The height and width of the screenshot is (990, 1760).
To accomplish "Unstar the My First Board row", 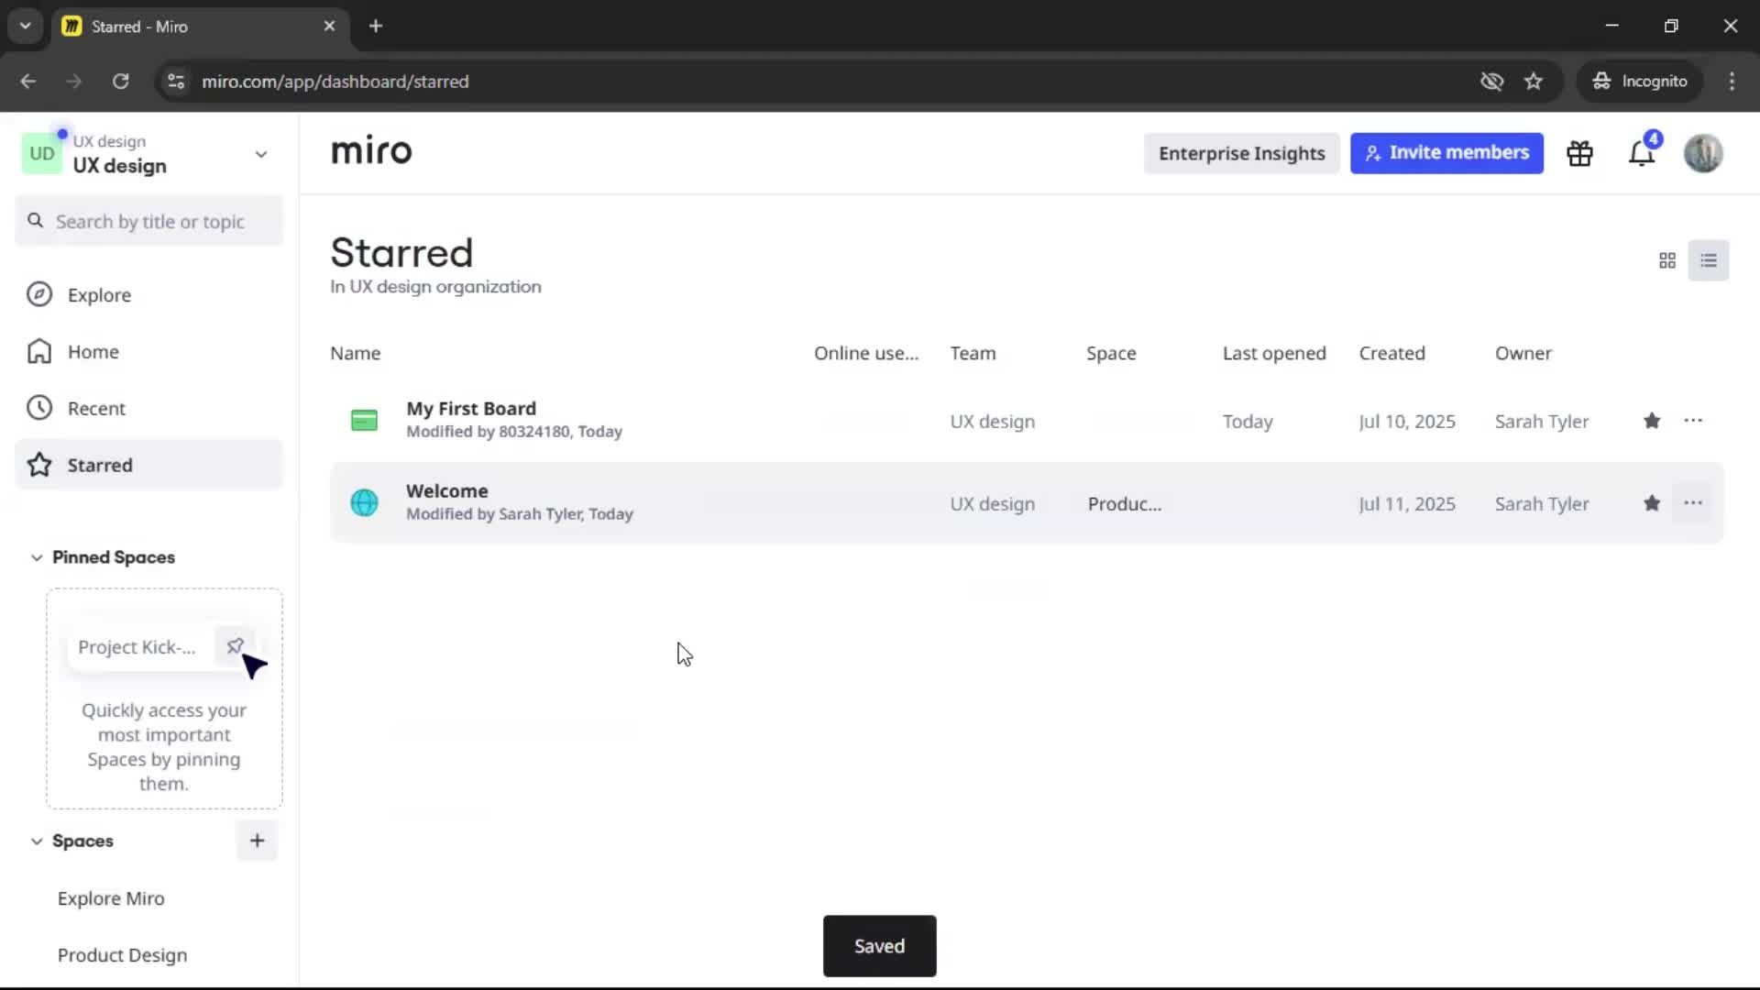I will [x=1652, y=421].
